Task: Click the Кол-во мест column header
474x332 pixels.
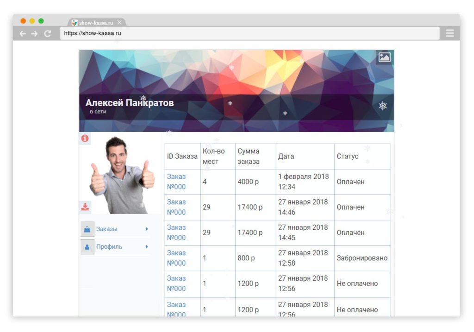Action: click(218, 157)
